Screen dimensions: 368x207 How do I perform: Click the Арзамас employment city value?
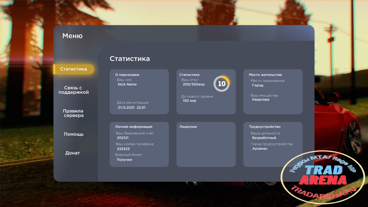coord(260,149)
